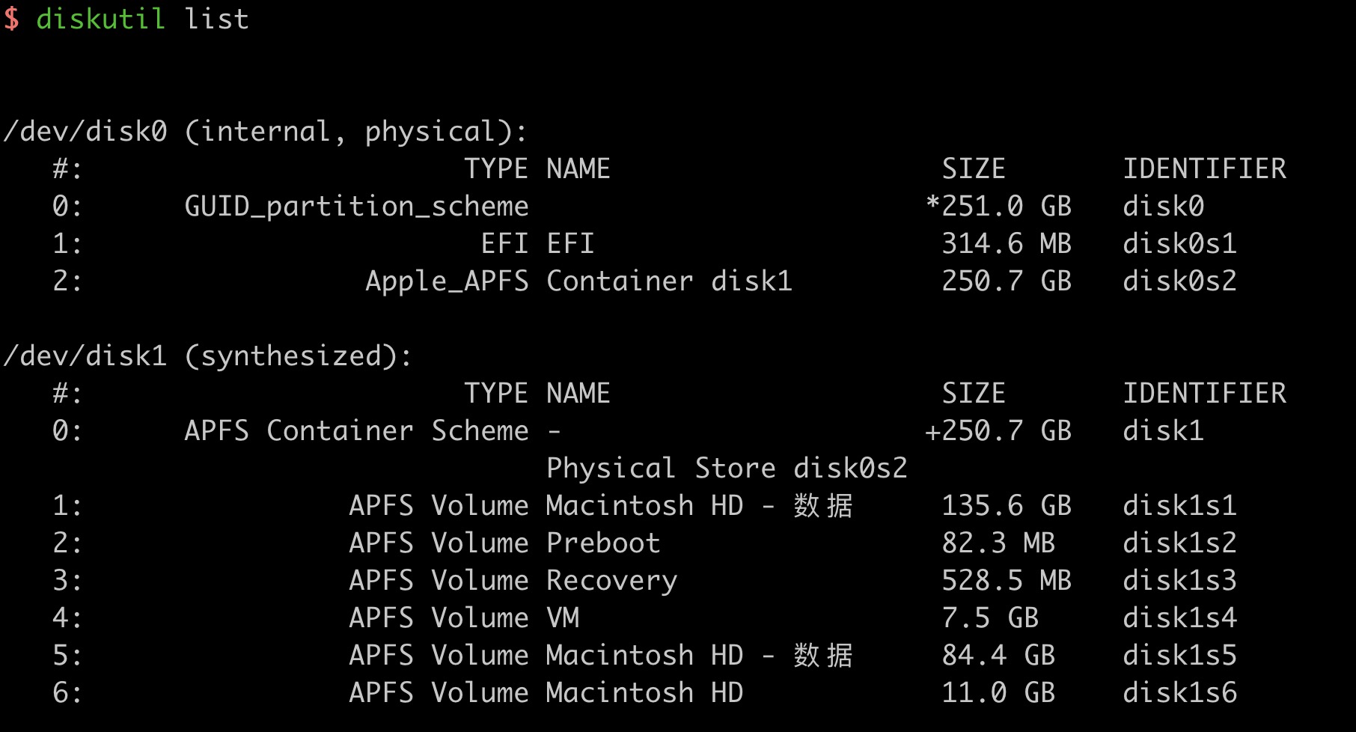Click the 528.5 MB Recovery size
The width and height of the screenshot is (1356, 732).
(1006, 581)
